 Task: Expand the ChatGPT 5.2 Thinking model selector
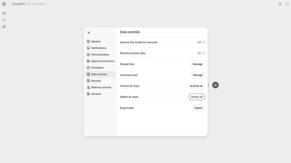tap(30, 4)
